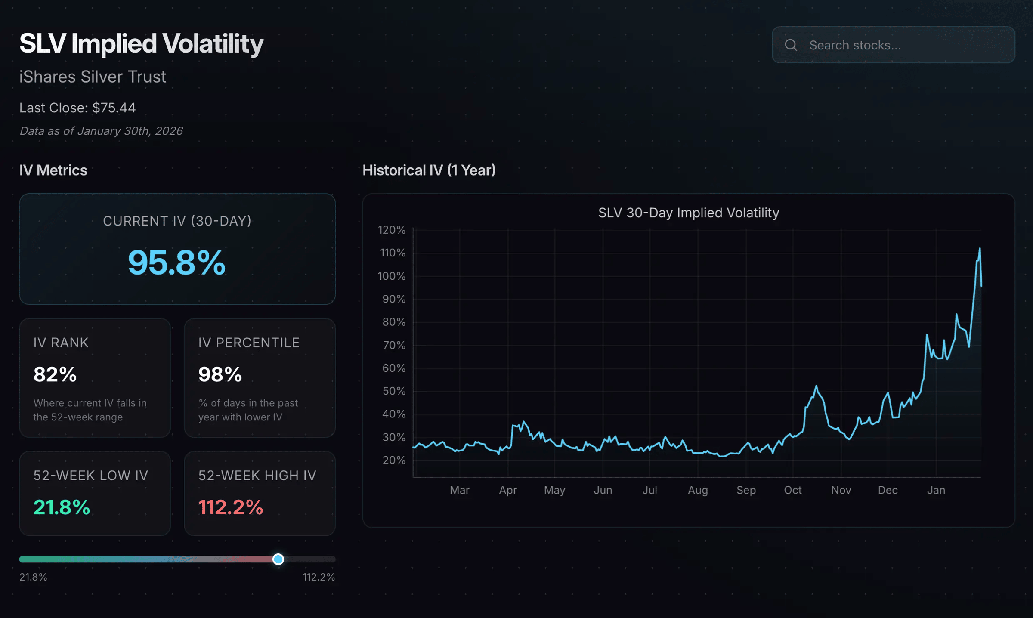This screenshot has height=618, width=1033.
Task: Click the Current IV 95.8% value
Action: [176, 263]
